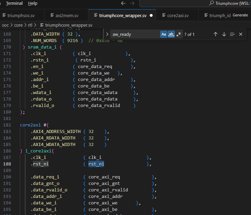Open the rtl breadcrumb folder
The height and width of the screenshot is (215, 251).
[x=30, y=25]
